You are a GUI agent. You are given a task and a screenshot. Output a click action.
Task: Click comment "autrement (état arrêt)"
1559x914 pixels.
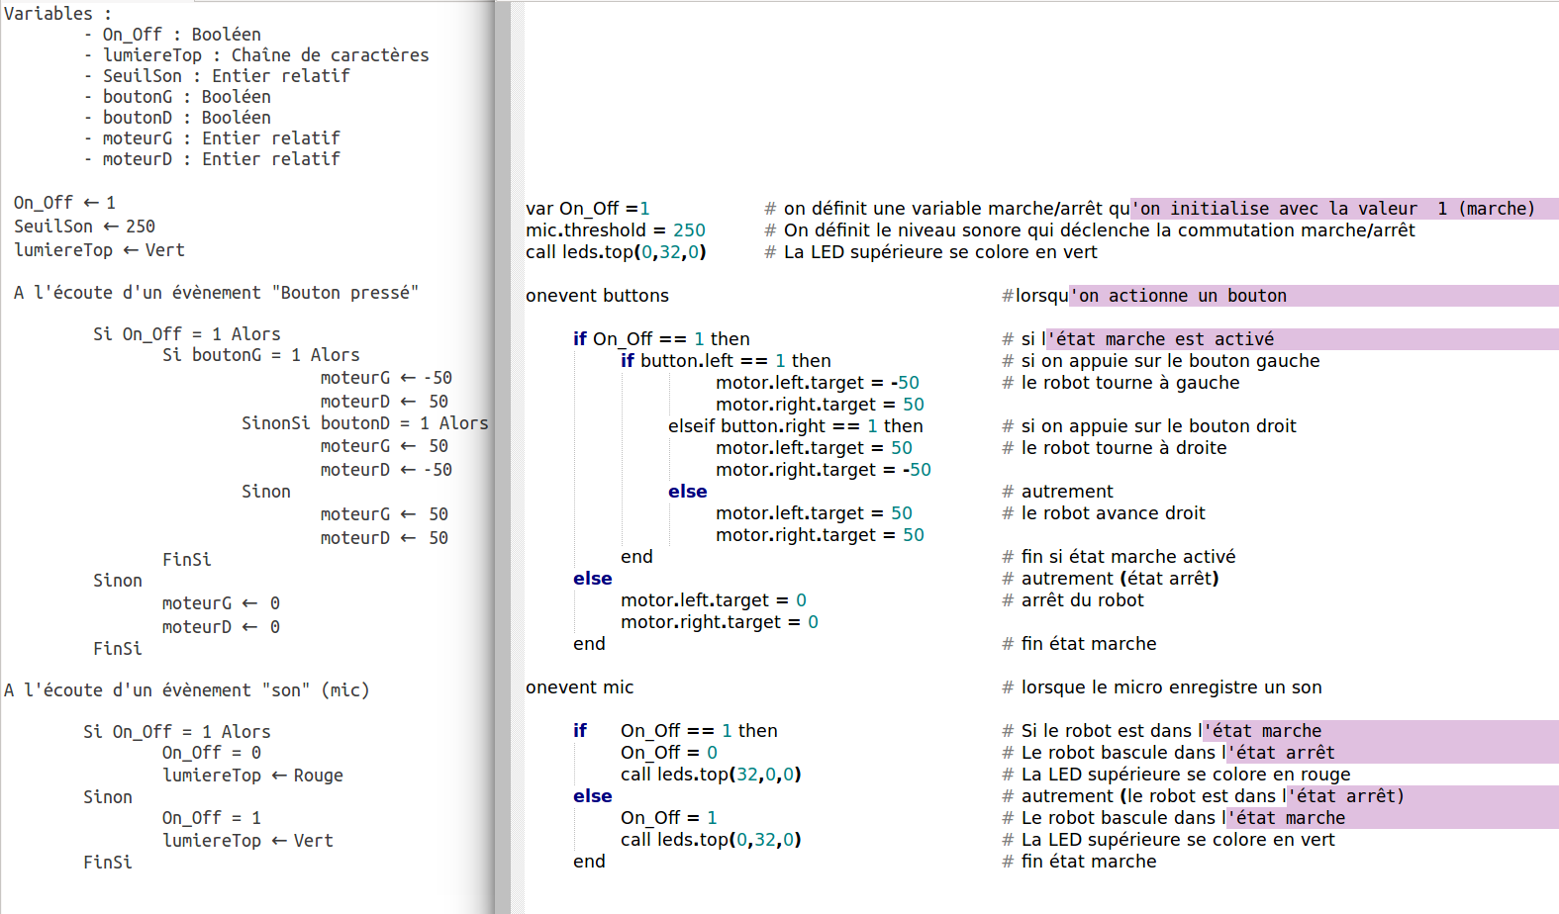pos(1111,579)
